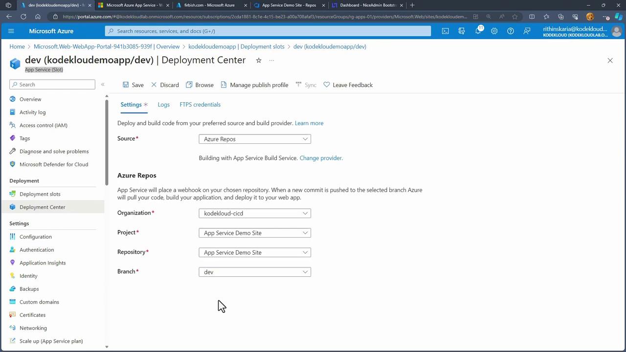Click the sidebar scroll down arrow
This screenshot has height=352, width=626.
tap(107, 347)
